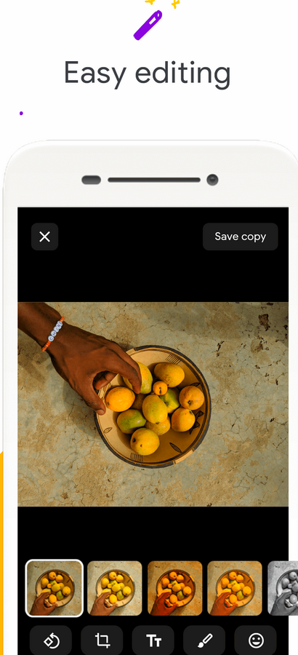Close the photo editor with X
Image resolution: width=298 pixels, height=655 pixels.
point(44,237)
